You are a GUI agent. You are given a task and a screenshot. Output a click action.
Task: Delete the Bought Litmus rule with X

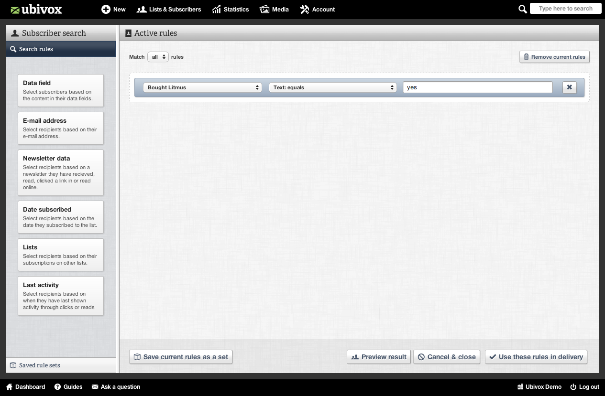(x=570, y=87)
